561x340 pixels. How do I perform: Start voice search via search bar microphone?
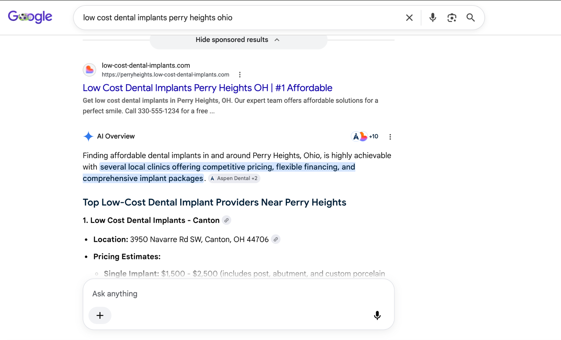pyautogui.click(x=433, y=18)
